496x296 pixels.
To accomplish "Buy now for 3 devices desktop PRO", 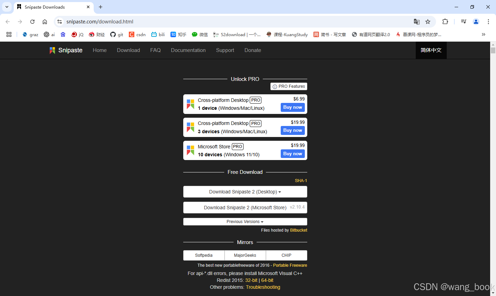I will pyautogui.click(x=293, y=130).
